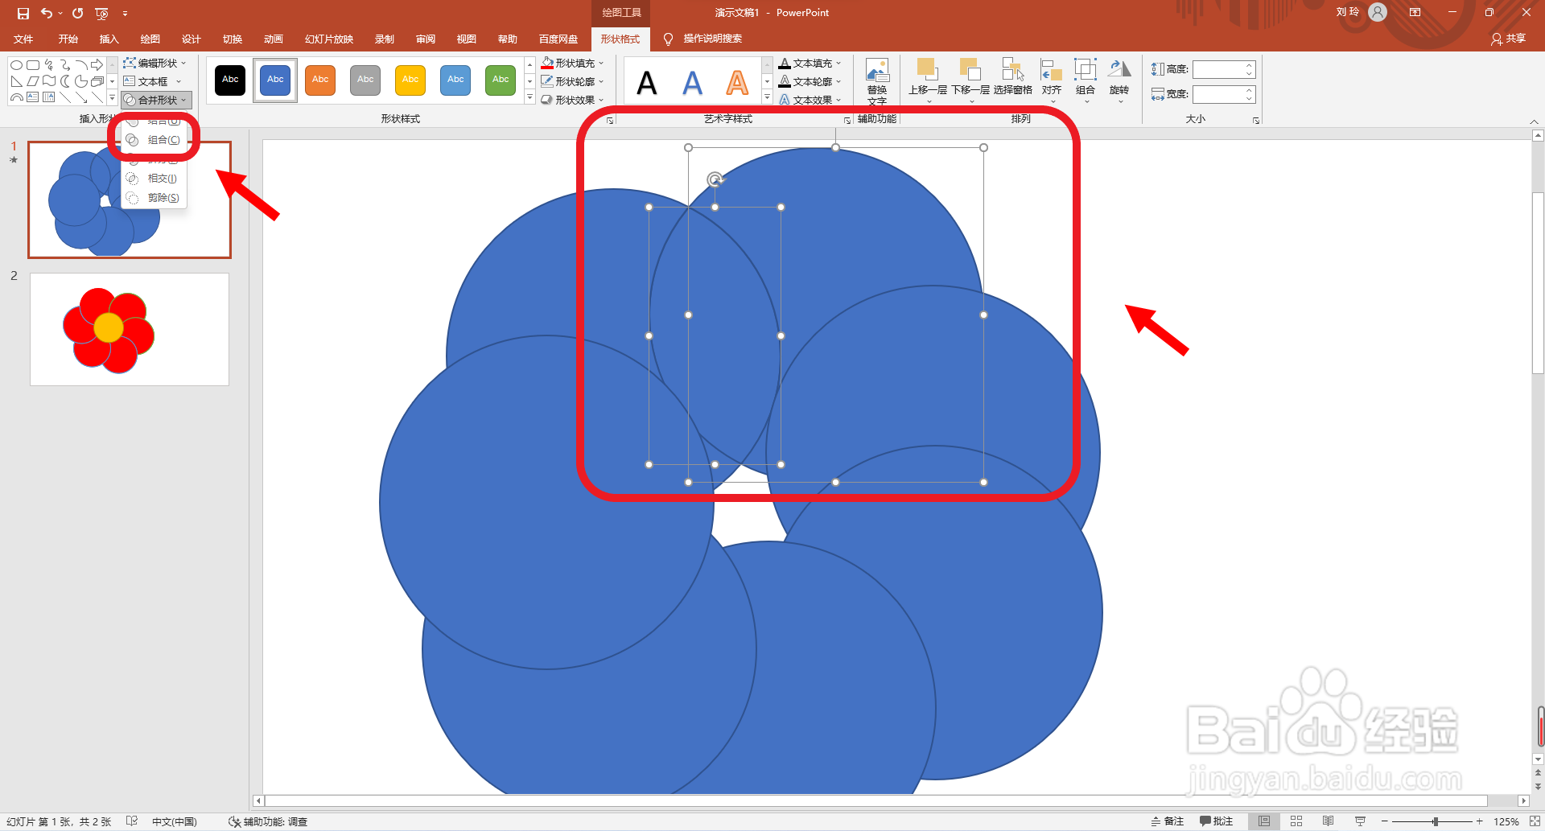Apply the black Abc shape style
Viewport: 1545px width, 831px height.
[x=230, y=80]
